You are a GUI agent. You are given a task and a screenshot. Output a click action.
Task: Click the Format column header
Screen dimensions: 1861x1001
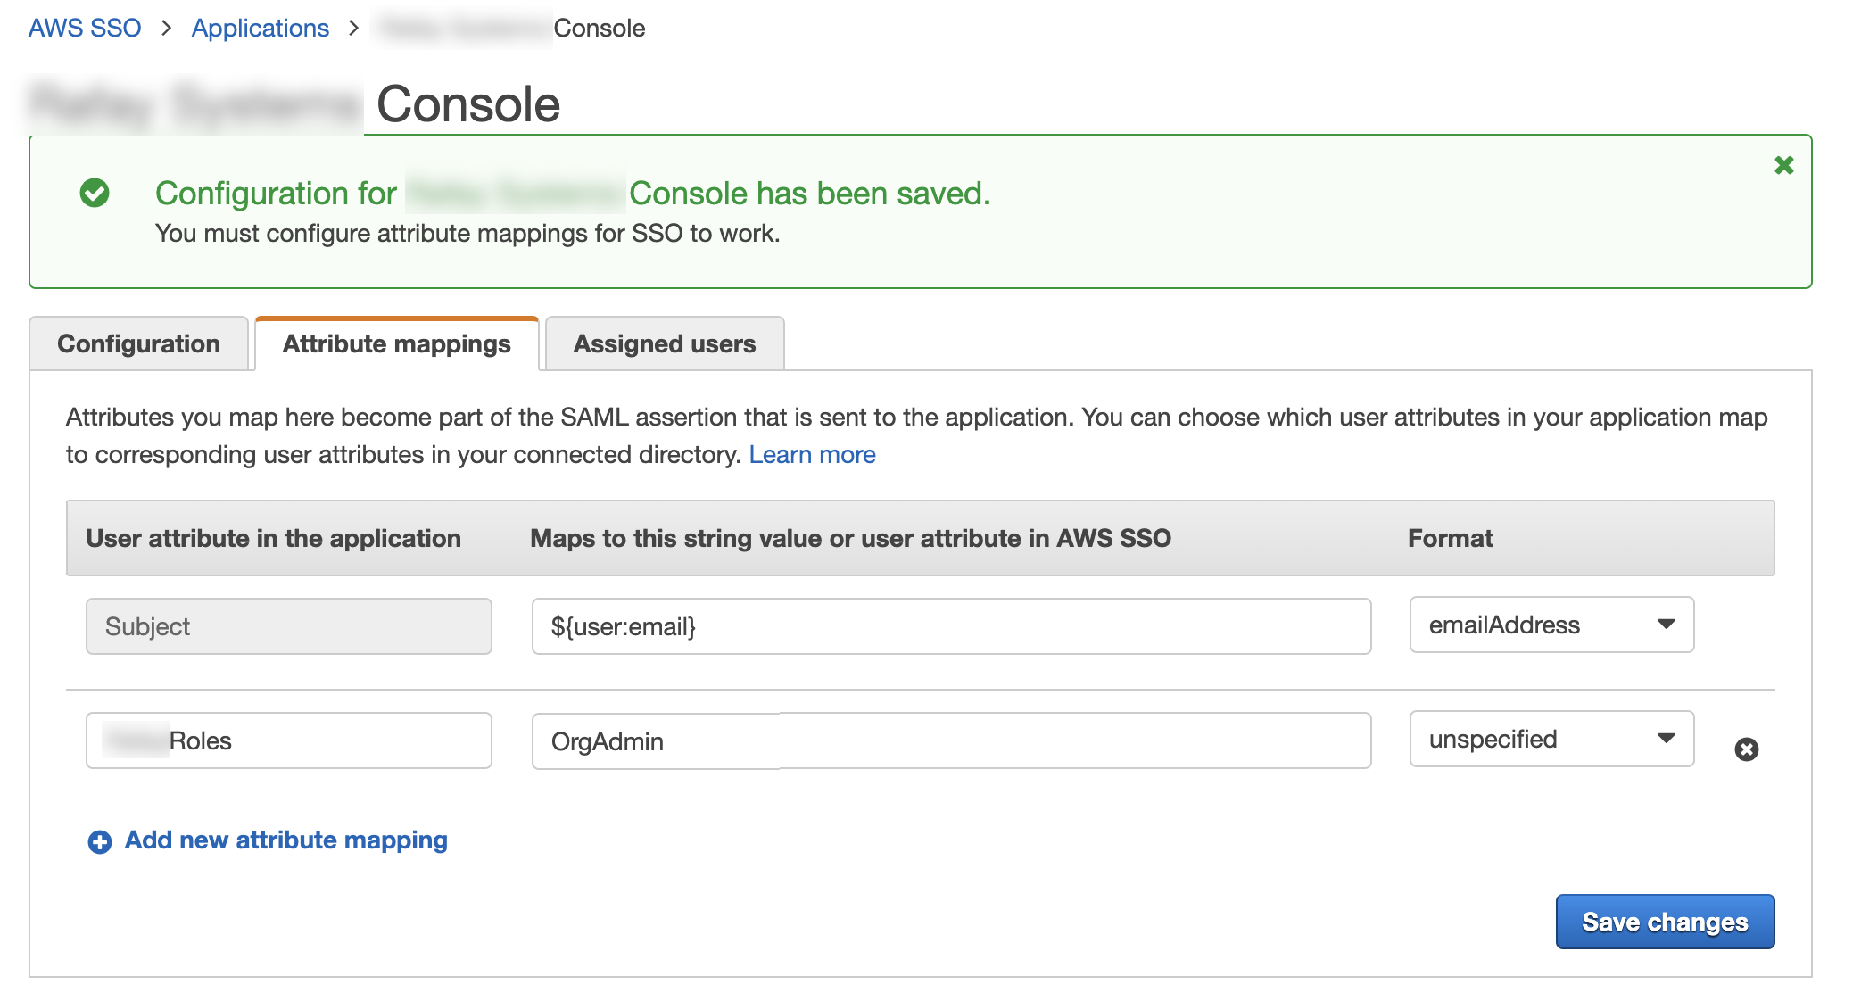click(1450, 538)
